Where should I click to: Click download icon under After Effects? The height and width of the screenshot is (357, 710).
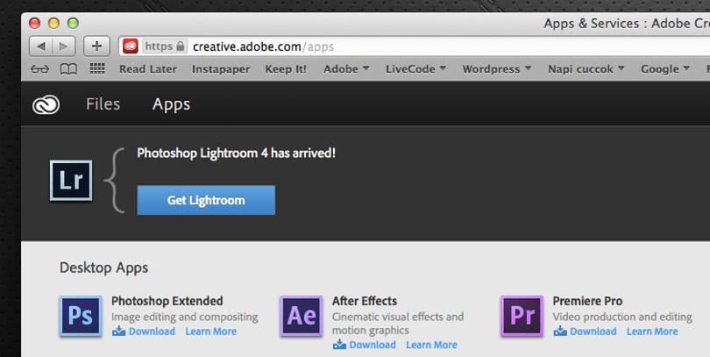click(339, 345)
